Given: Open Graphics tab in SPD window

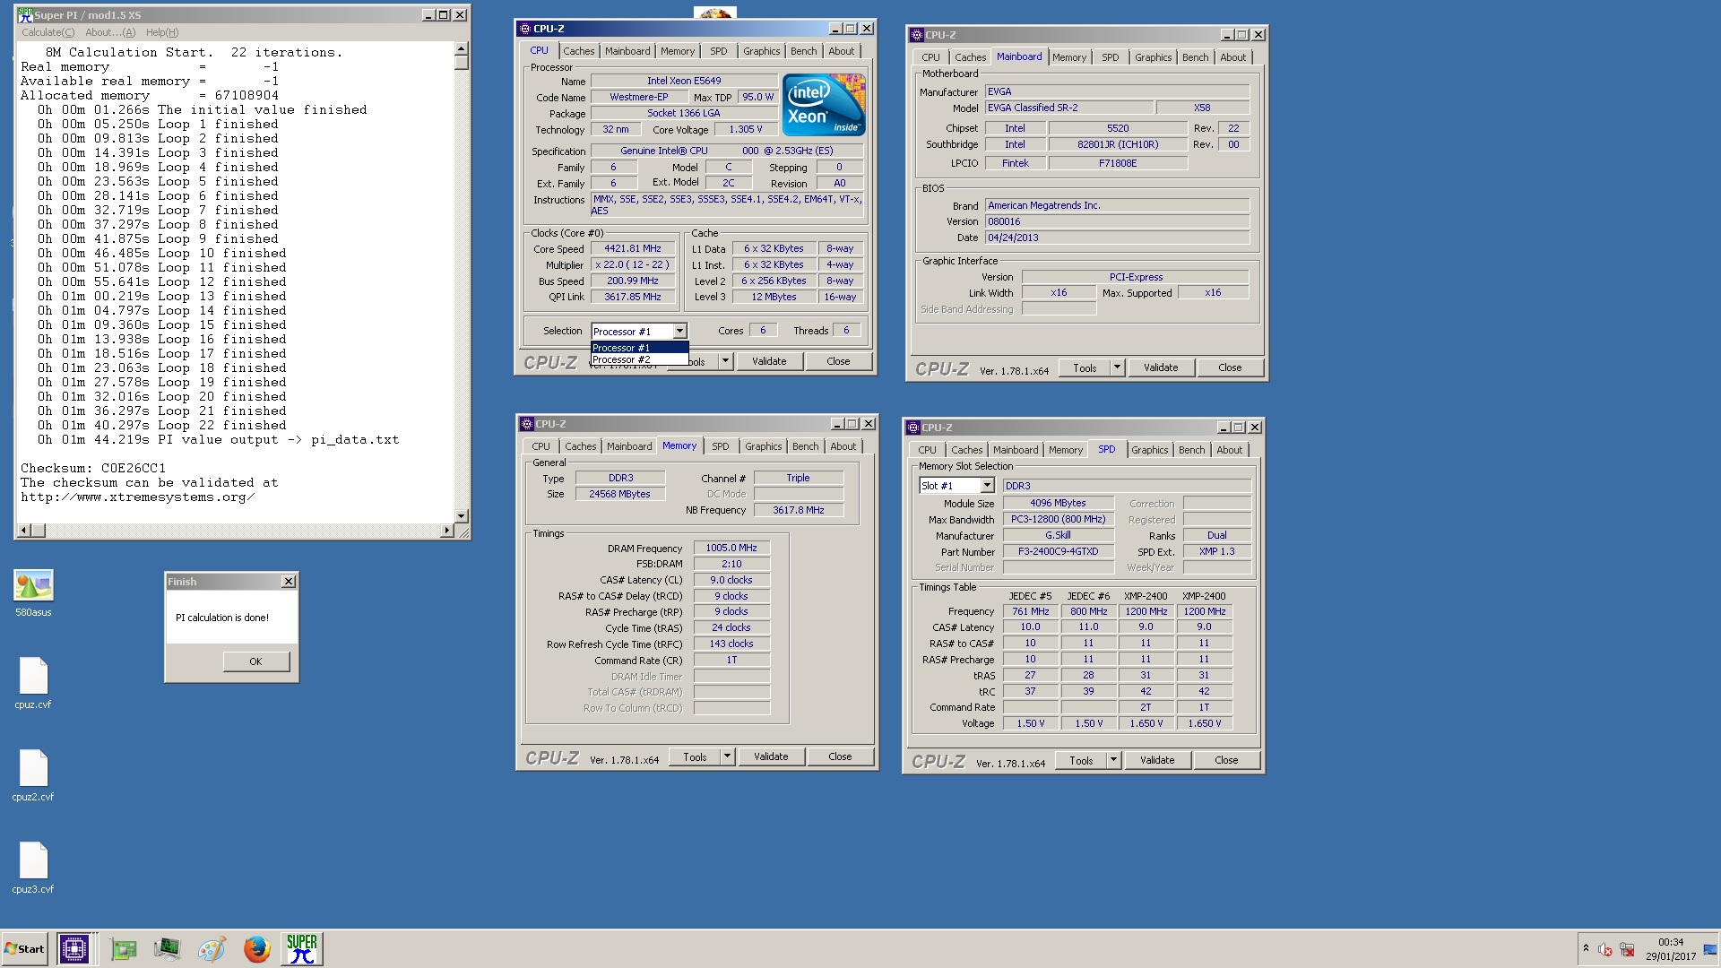Looking at the screenshot, I should [1149, 450].
